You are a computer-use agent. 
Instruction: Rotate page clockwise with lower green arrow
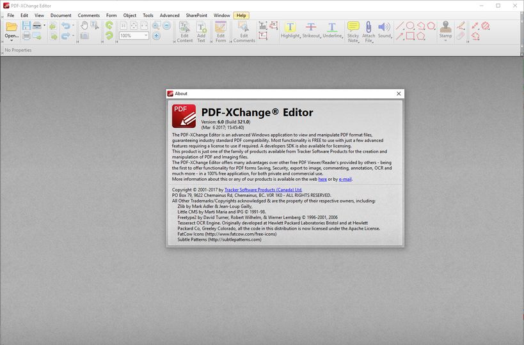[109, 36]
